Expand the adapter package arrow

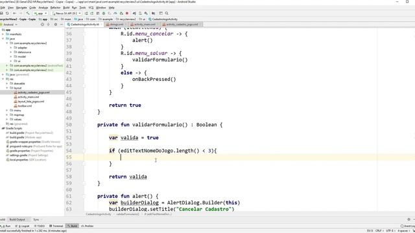[11, 47]
